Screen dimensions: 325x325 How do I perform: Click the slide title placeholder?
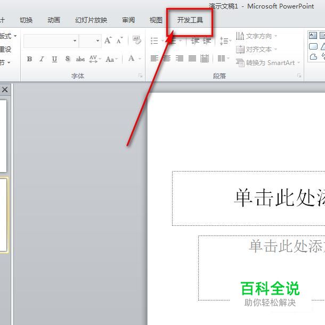[x=248, y=198]
